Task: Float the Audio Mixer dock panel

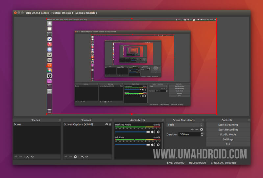Action: (163, 120)
